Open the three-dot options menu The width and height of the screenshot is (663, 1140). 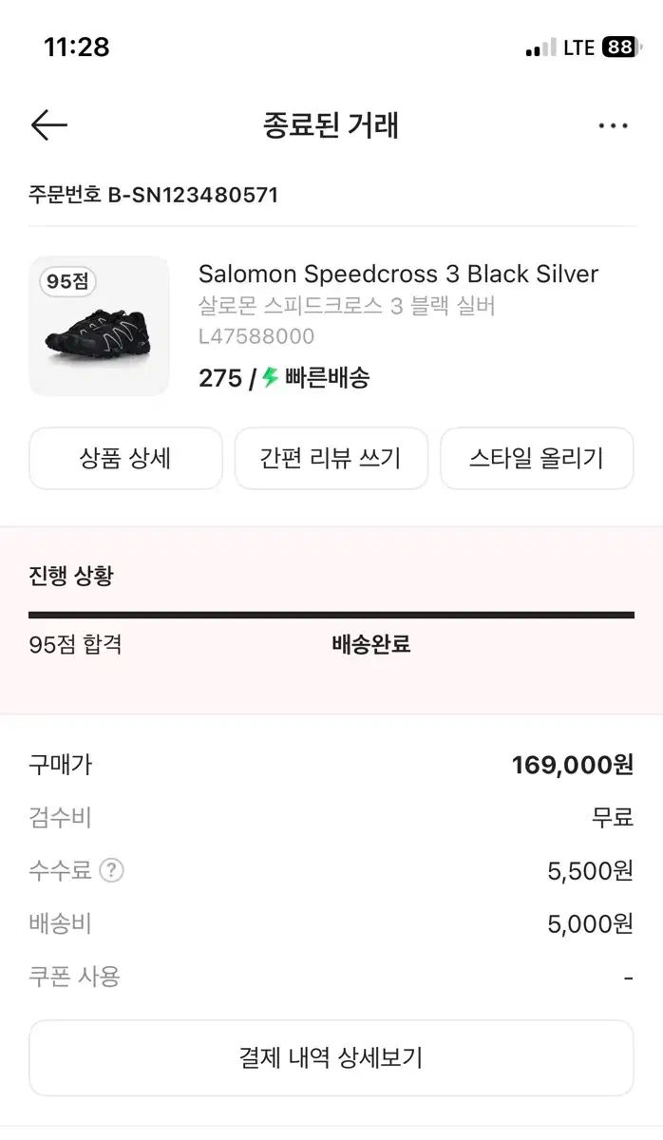click(614, 124)
